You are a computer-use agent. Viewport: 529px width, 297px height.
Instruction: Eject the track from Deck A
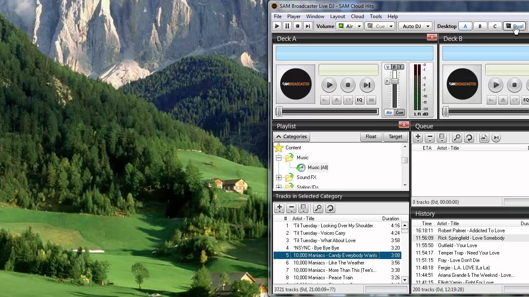(336, 100)
